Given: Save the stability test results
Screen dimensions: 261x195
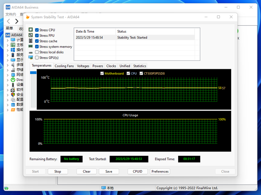Looking at the screenshot, I should pyautogui.click(x=109, y=171).
